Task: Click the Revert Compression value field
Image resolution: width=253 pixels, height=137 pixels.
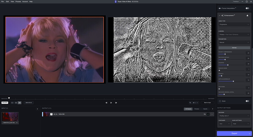Action: click(248, 53)
